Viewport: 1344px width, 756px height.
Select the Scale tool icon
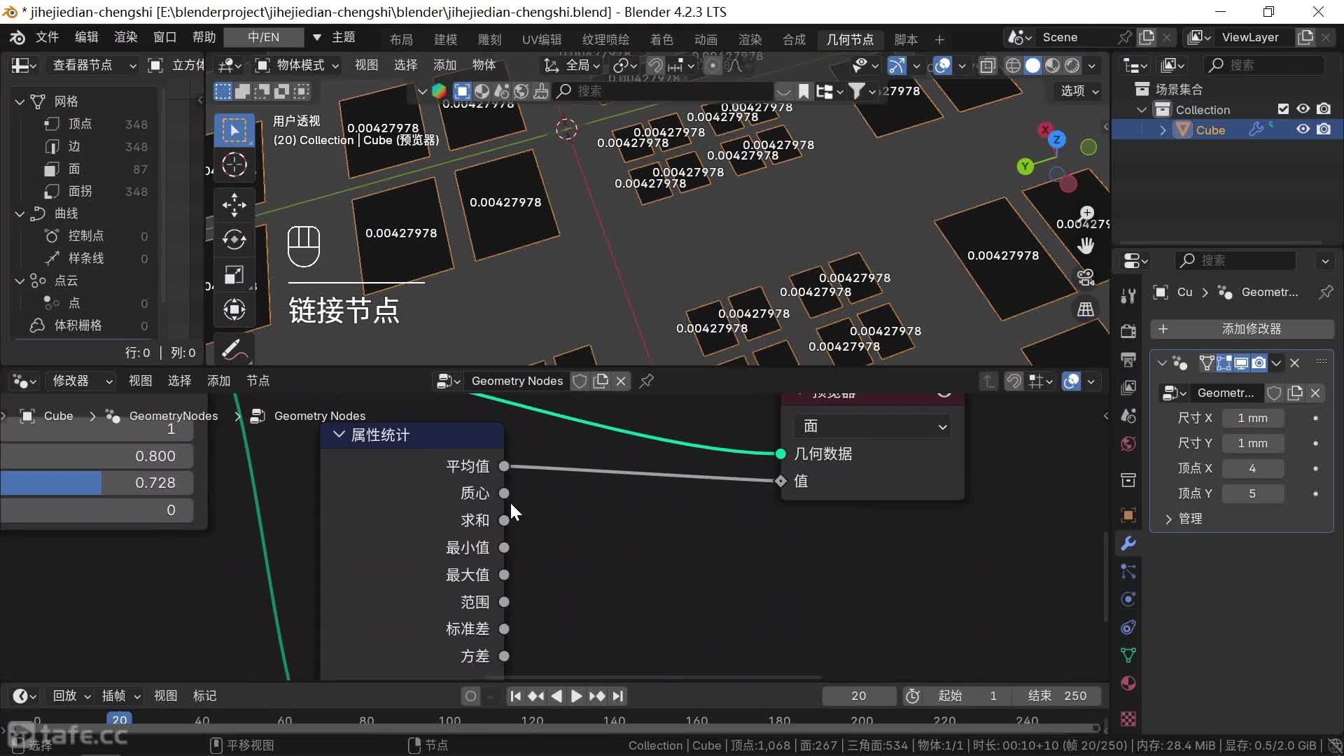[x=234, y=274]
